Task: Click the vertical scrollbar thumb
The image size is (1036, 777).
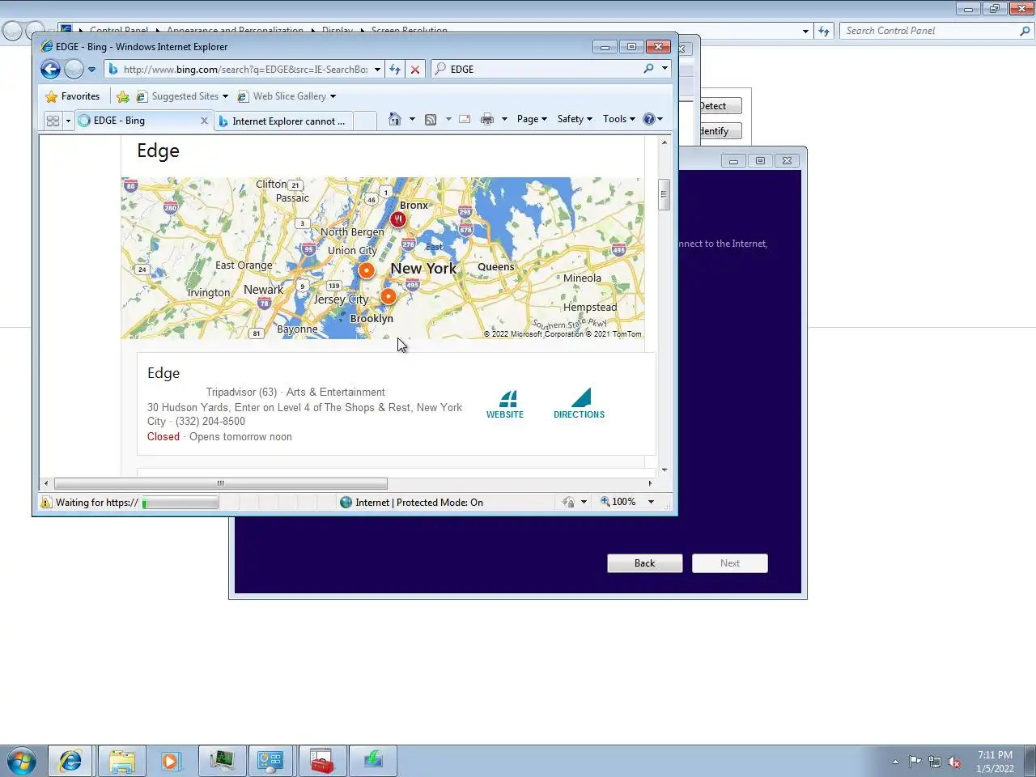Action: 664,194
